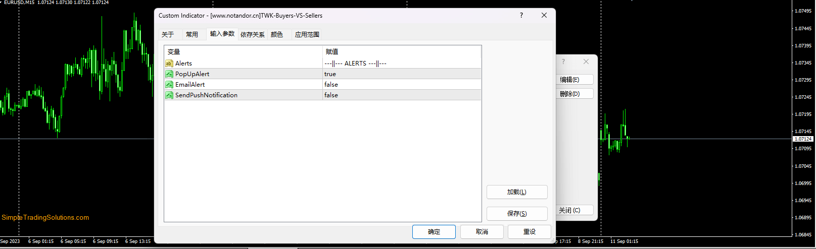Click the EmailAlert parameter icon

tap(169, 85)
